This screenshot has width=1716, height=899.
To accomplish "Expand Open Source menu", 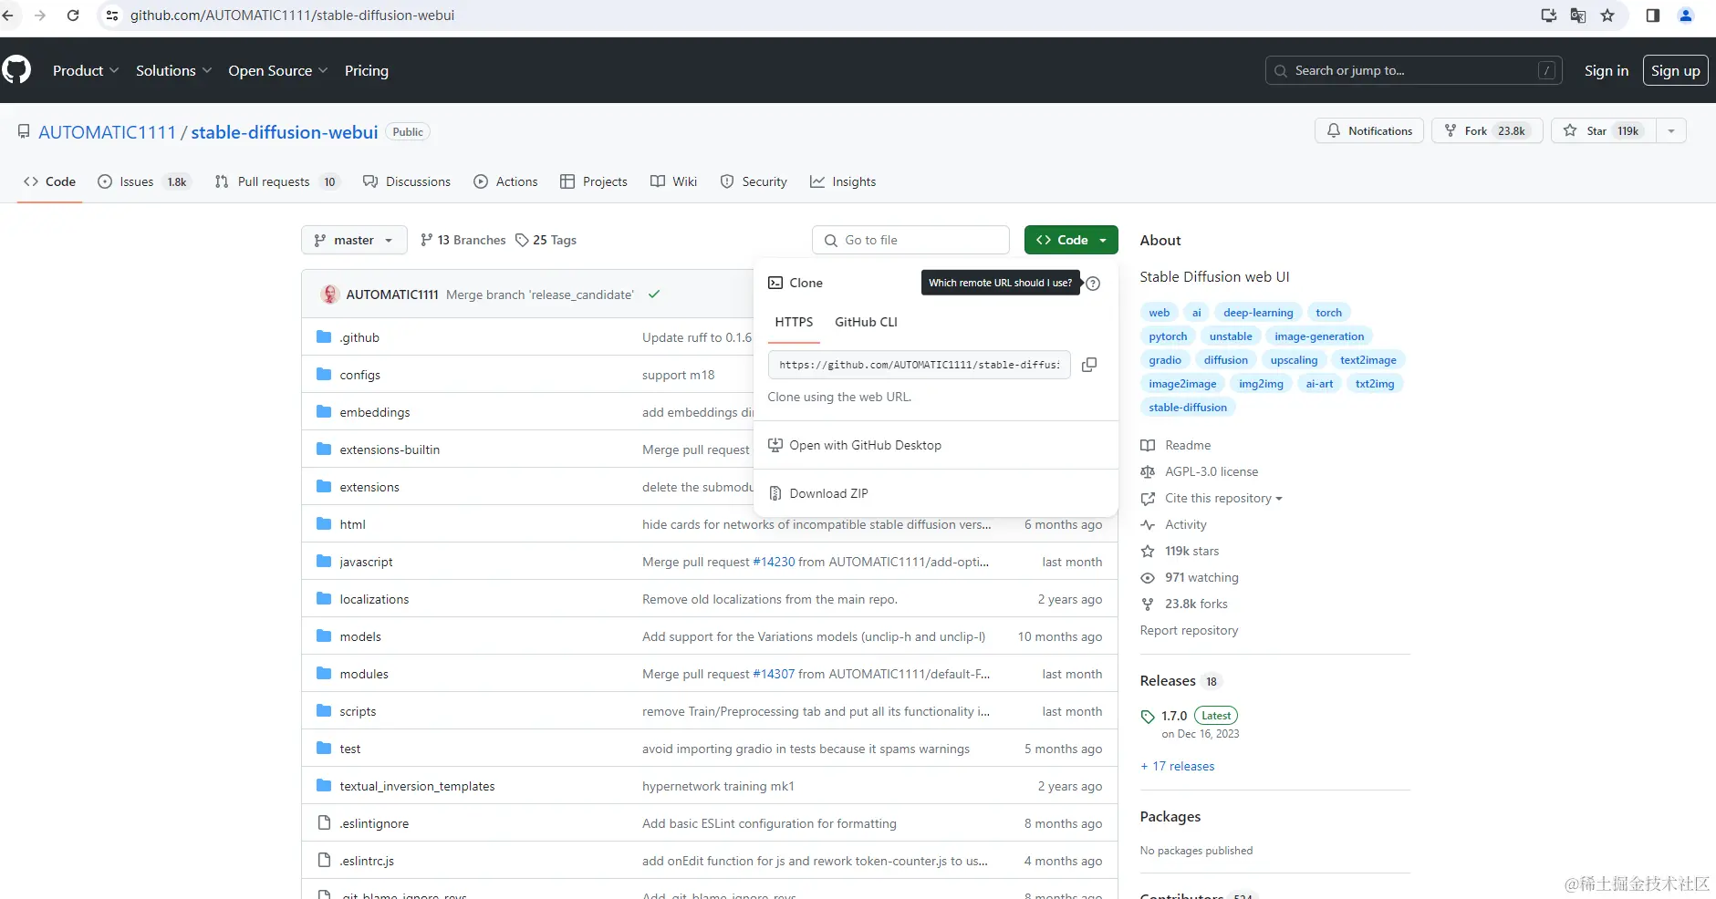I will tap(277, 70).
